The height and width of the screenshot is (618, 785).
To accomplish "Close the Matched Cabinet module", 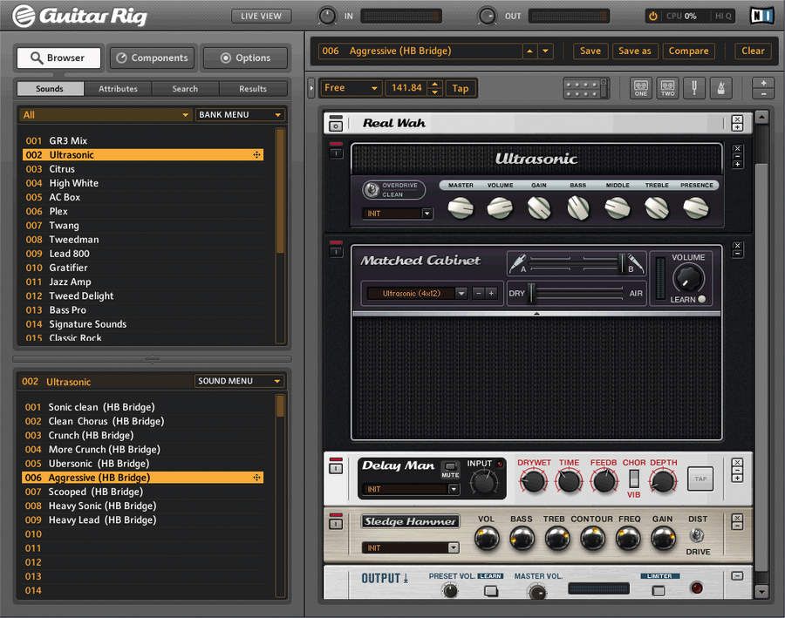I will [x=737, y=246].
